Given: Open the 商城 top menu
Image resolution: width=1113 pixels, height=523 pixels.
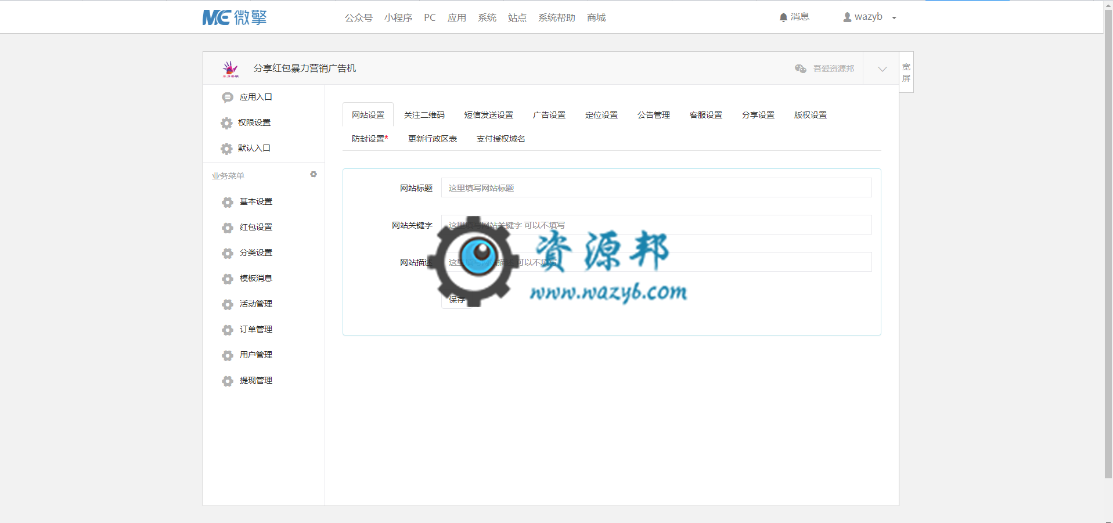Looking at the screenshot, I should (596, 17).
